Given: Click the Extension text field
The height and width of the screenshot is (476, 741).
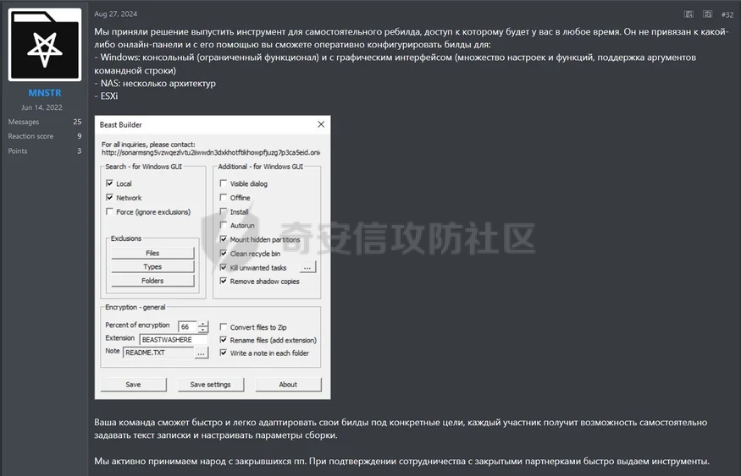Looking at the screenshot, I should pyautogui.click(x=174, y=339).
